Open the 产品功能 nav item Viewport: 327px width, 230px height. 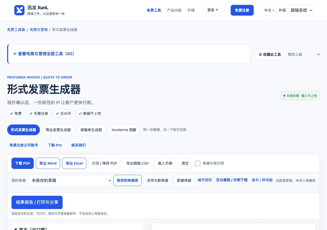point(174,10)
